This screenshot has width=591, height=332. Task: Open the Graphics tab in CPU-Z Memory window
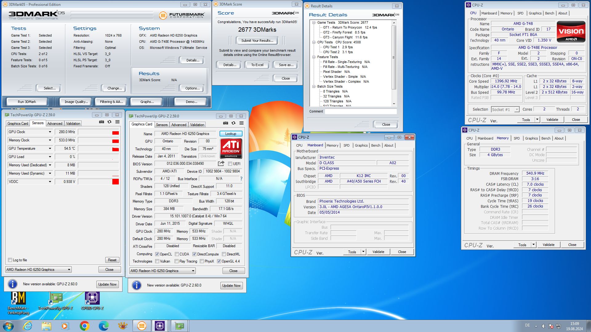pyautogui.click(x=531, y=138)
